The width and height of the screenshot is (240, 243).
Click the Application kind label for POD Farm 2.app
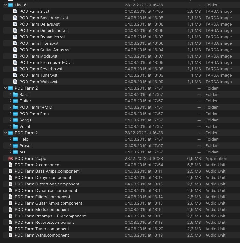point(216,159)
